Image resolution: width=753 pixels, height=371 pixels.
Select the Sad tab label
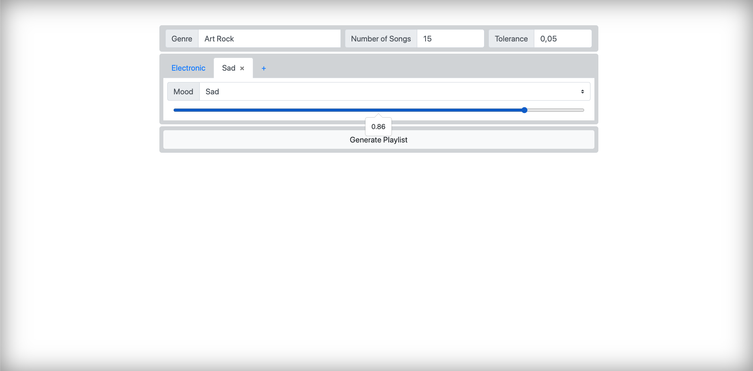[x=229, y=68]
